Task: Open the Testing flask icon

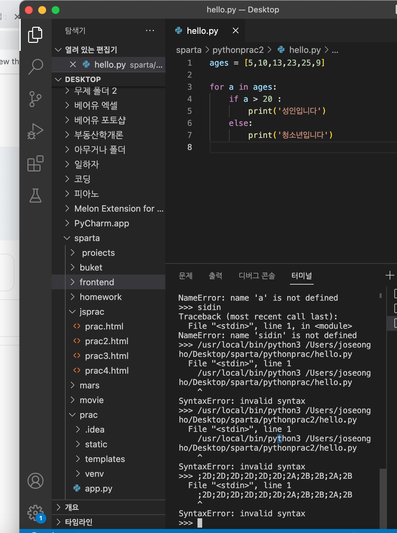Action: pos(35,196)
